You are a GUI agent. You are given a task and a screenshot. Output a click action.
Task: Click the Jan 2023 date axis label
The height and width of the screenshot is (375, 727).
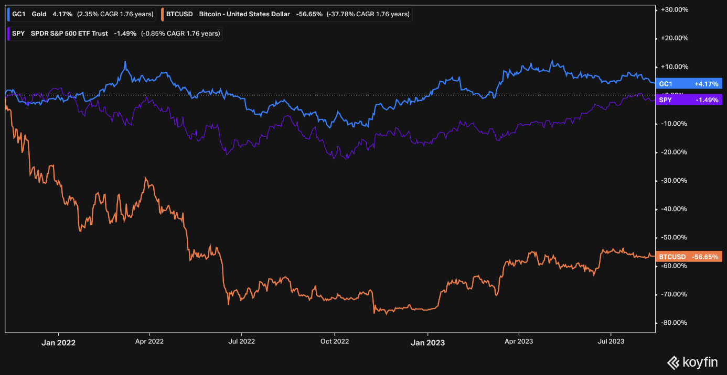coord(427,343)
